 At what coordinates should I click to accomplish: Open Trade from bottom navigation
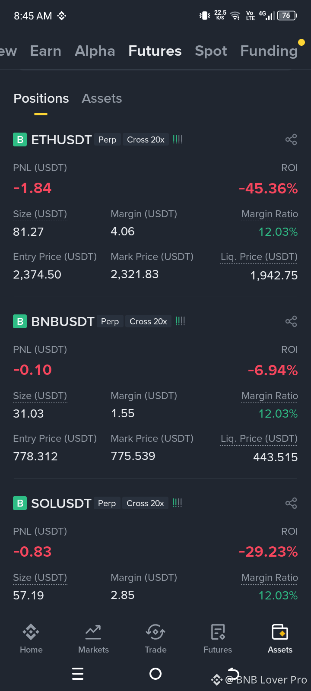click(x=155, y=639)
